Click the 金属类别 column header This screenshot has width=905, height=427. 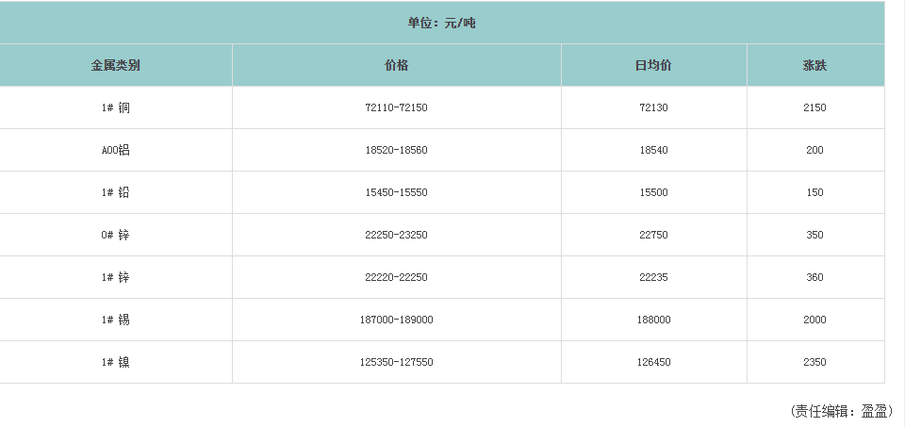pos(116,66)
